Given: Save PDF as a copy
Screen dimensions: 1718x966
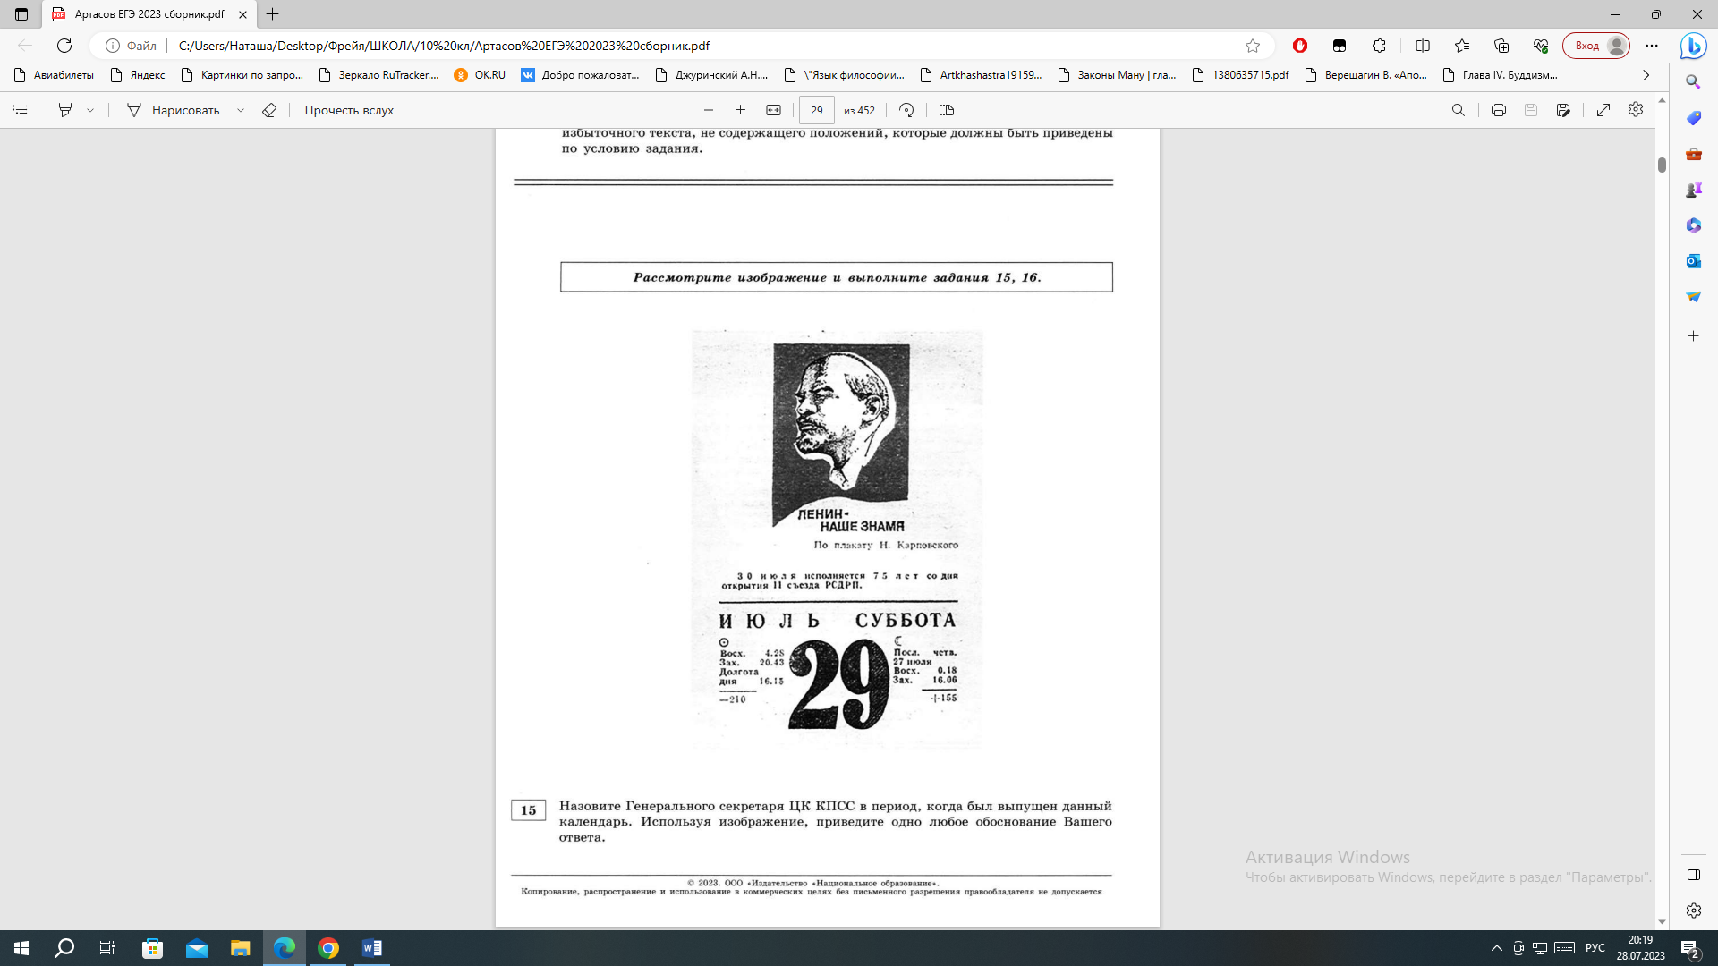Looking at the screenshot, I should tap(1563, 110).
